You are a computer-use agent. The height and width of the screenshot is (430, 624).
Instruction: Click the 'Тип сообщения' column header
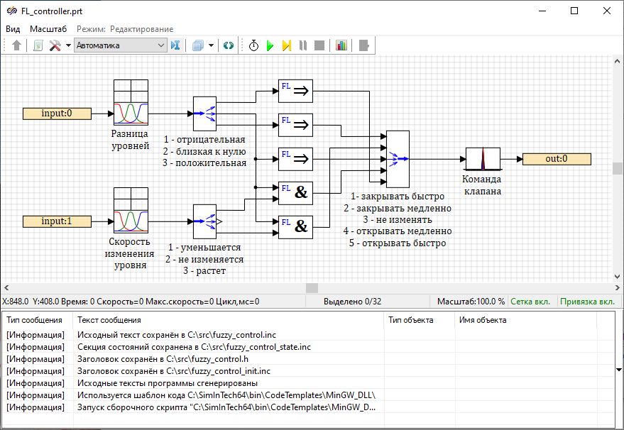click(x=35, y=320)
